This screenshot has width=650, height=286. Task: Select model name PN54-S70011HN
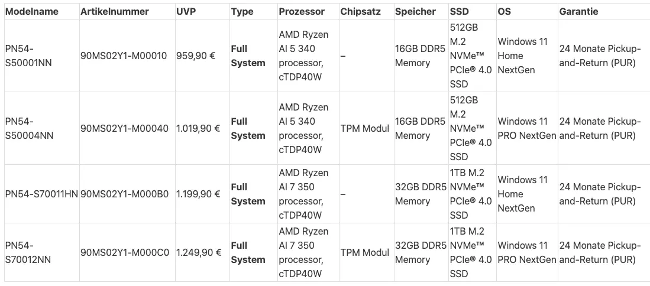coord(41,194)
